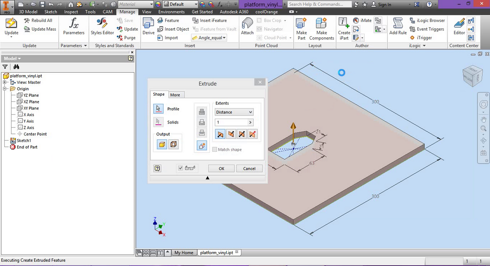Click the Update lightning bolt icon

[x=11, y=24]
